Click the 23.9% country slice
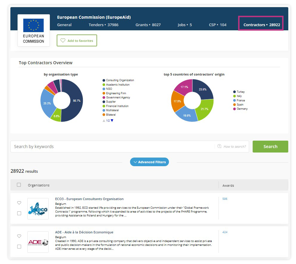The width and height of the screenshot is (296, 264). tap(203, 89)
